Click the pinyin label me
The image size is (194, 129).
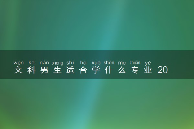click(122, 63)
